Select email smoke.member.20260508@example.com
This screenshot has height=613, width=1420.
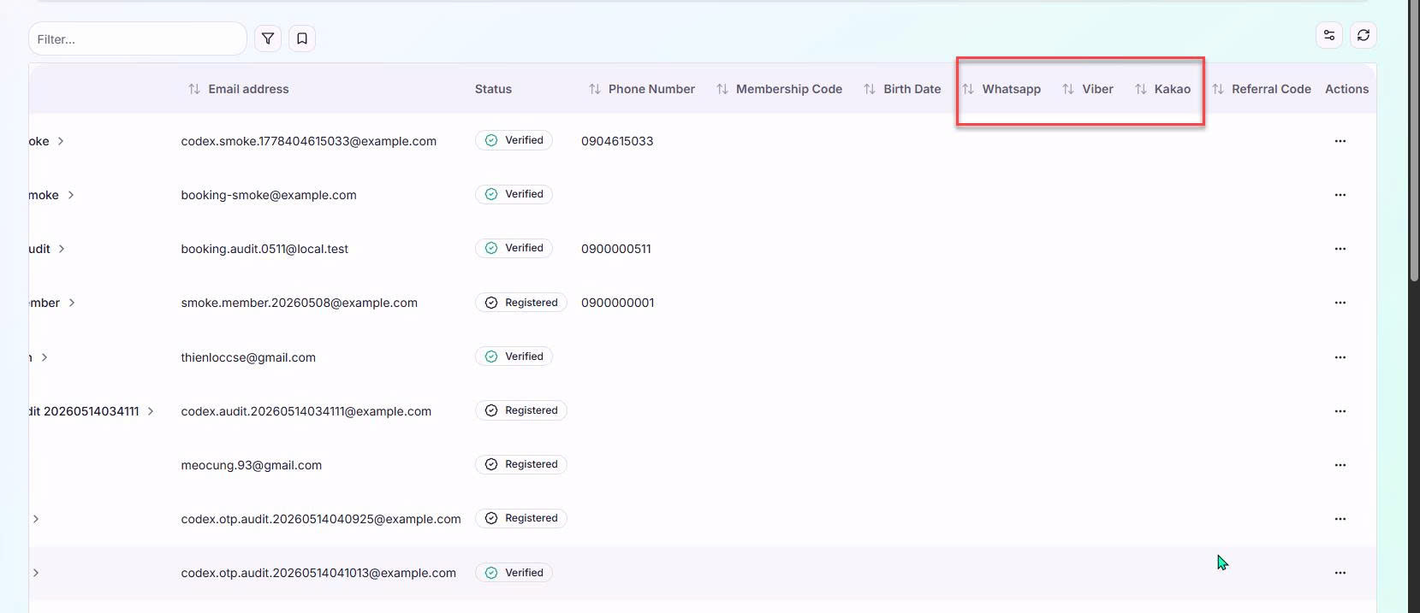coord(300,303)
